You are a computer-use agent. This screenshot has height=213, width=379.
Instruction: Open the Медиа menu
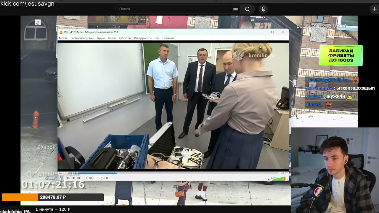coord(63,38)
